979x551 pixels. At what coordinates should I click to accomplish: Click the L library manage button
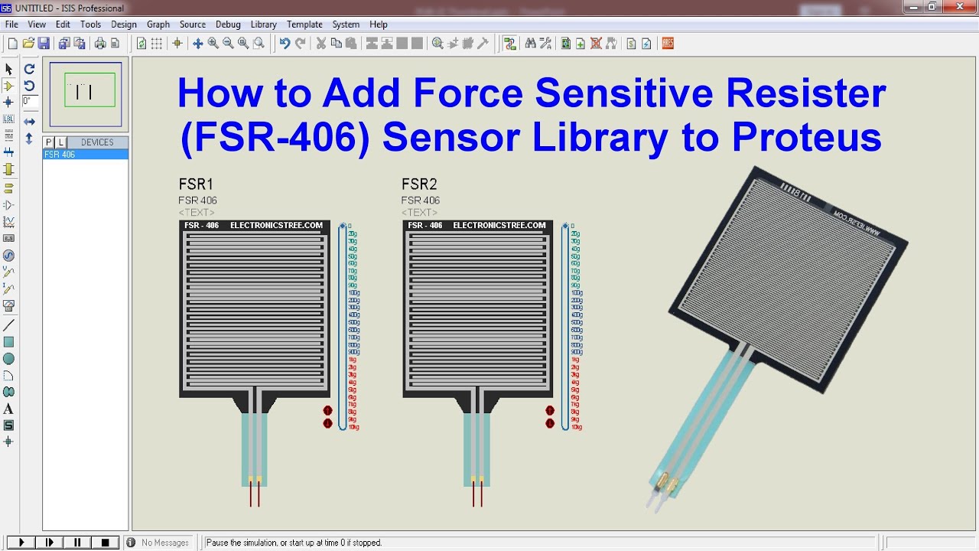(61, 142)
